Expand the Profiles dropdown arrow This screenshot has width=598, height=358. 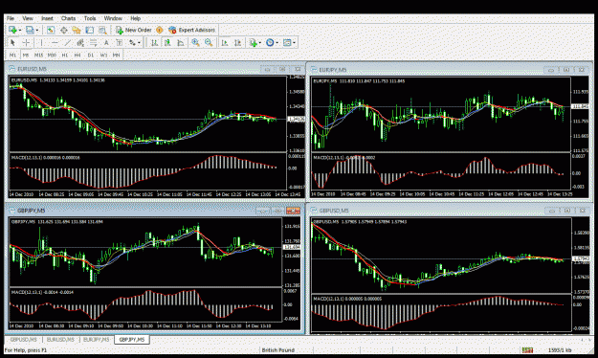37,30
